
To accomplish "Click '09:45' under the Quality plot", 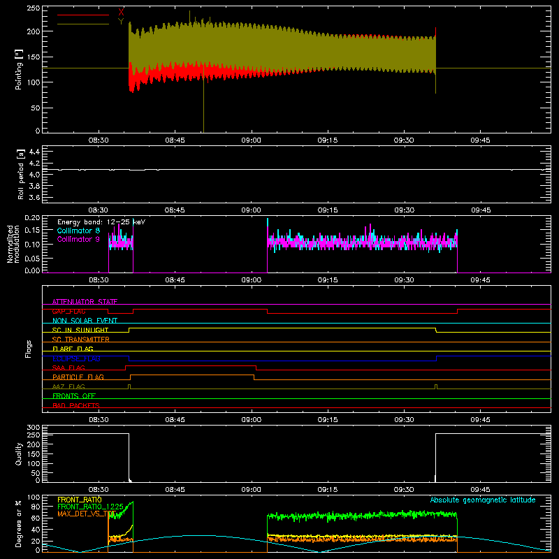I will (x=480, y=490).
